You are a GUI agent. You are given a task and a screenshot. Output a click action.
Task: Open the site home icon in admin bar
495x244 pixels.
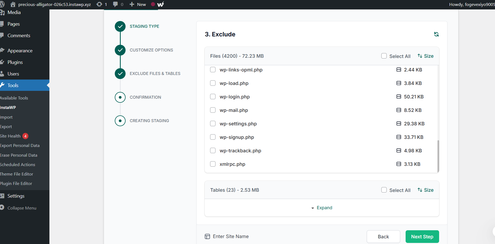pos(13,4)
